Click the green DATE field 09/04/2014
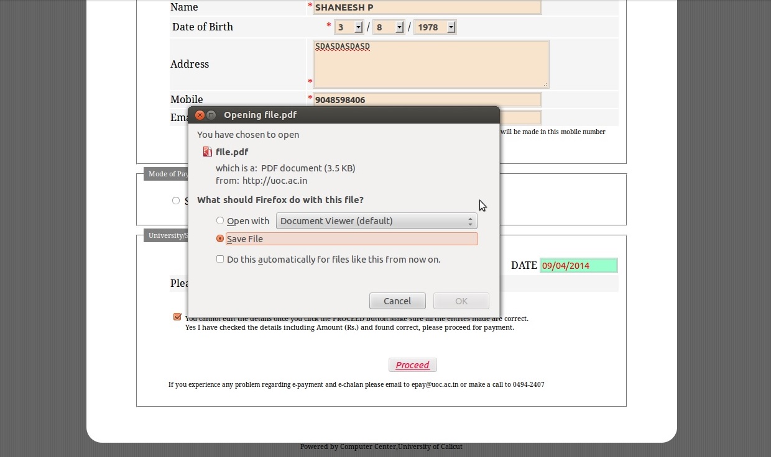 click(578, 266)
